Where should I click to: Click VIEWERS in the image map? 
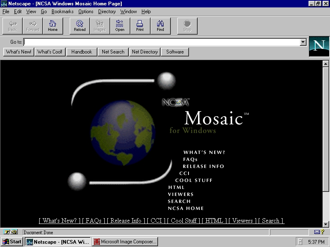coord(181,194)
